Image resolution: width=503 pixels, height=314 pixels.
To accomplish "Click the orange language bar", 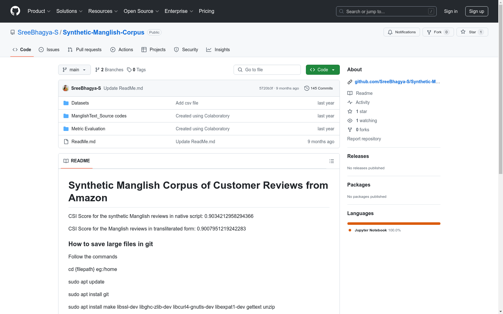I will 394,224.
